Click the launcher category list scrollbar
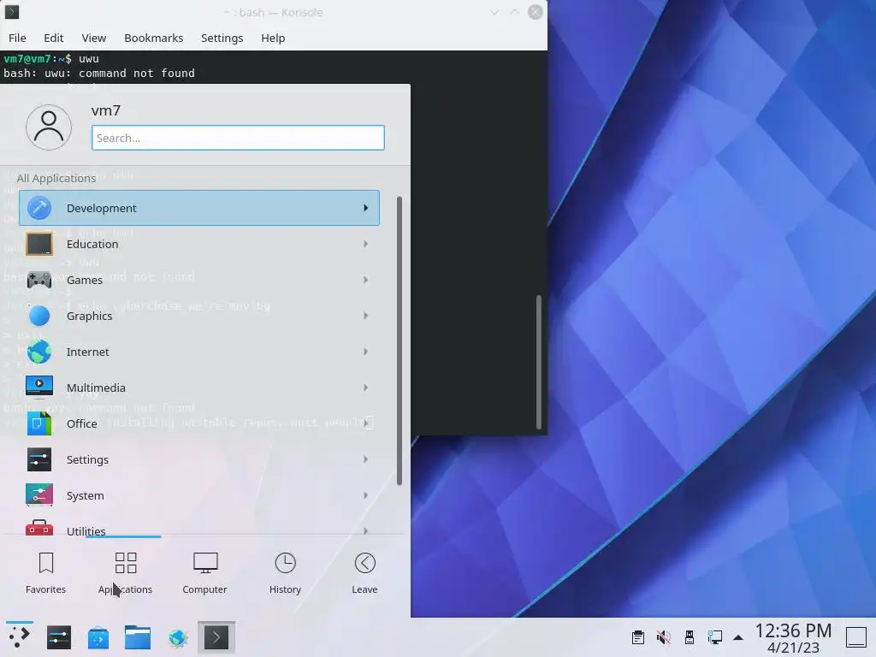Screen dimensions: 876x657 [400, 340]
